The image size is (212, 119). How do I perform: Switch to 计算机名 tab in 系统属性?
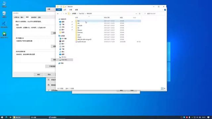(x=17, y=17)
